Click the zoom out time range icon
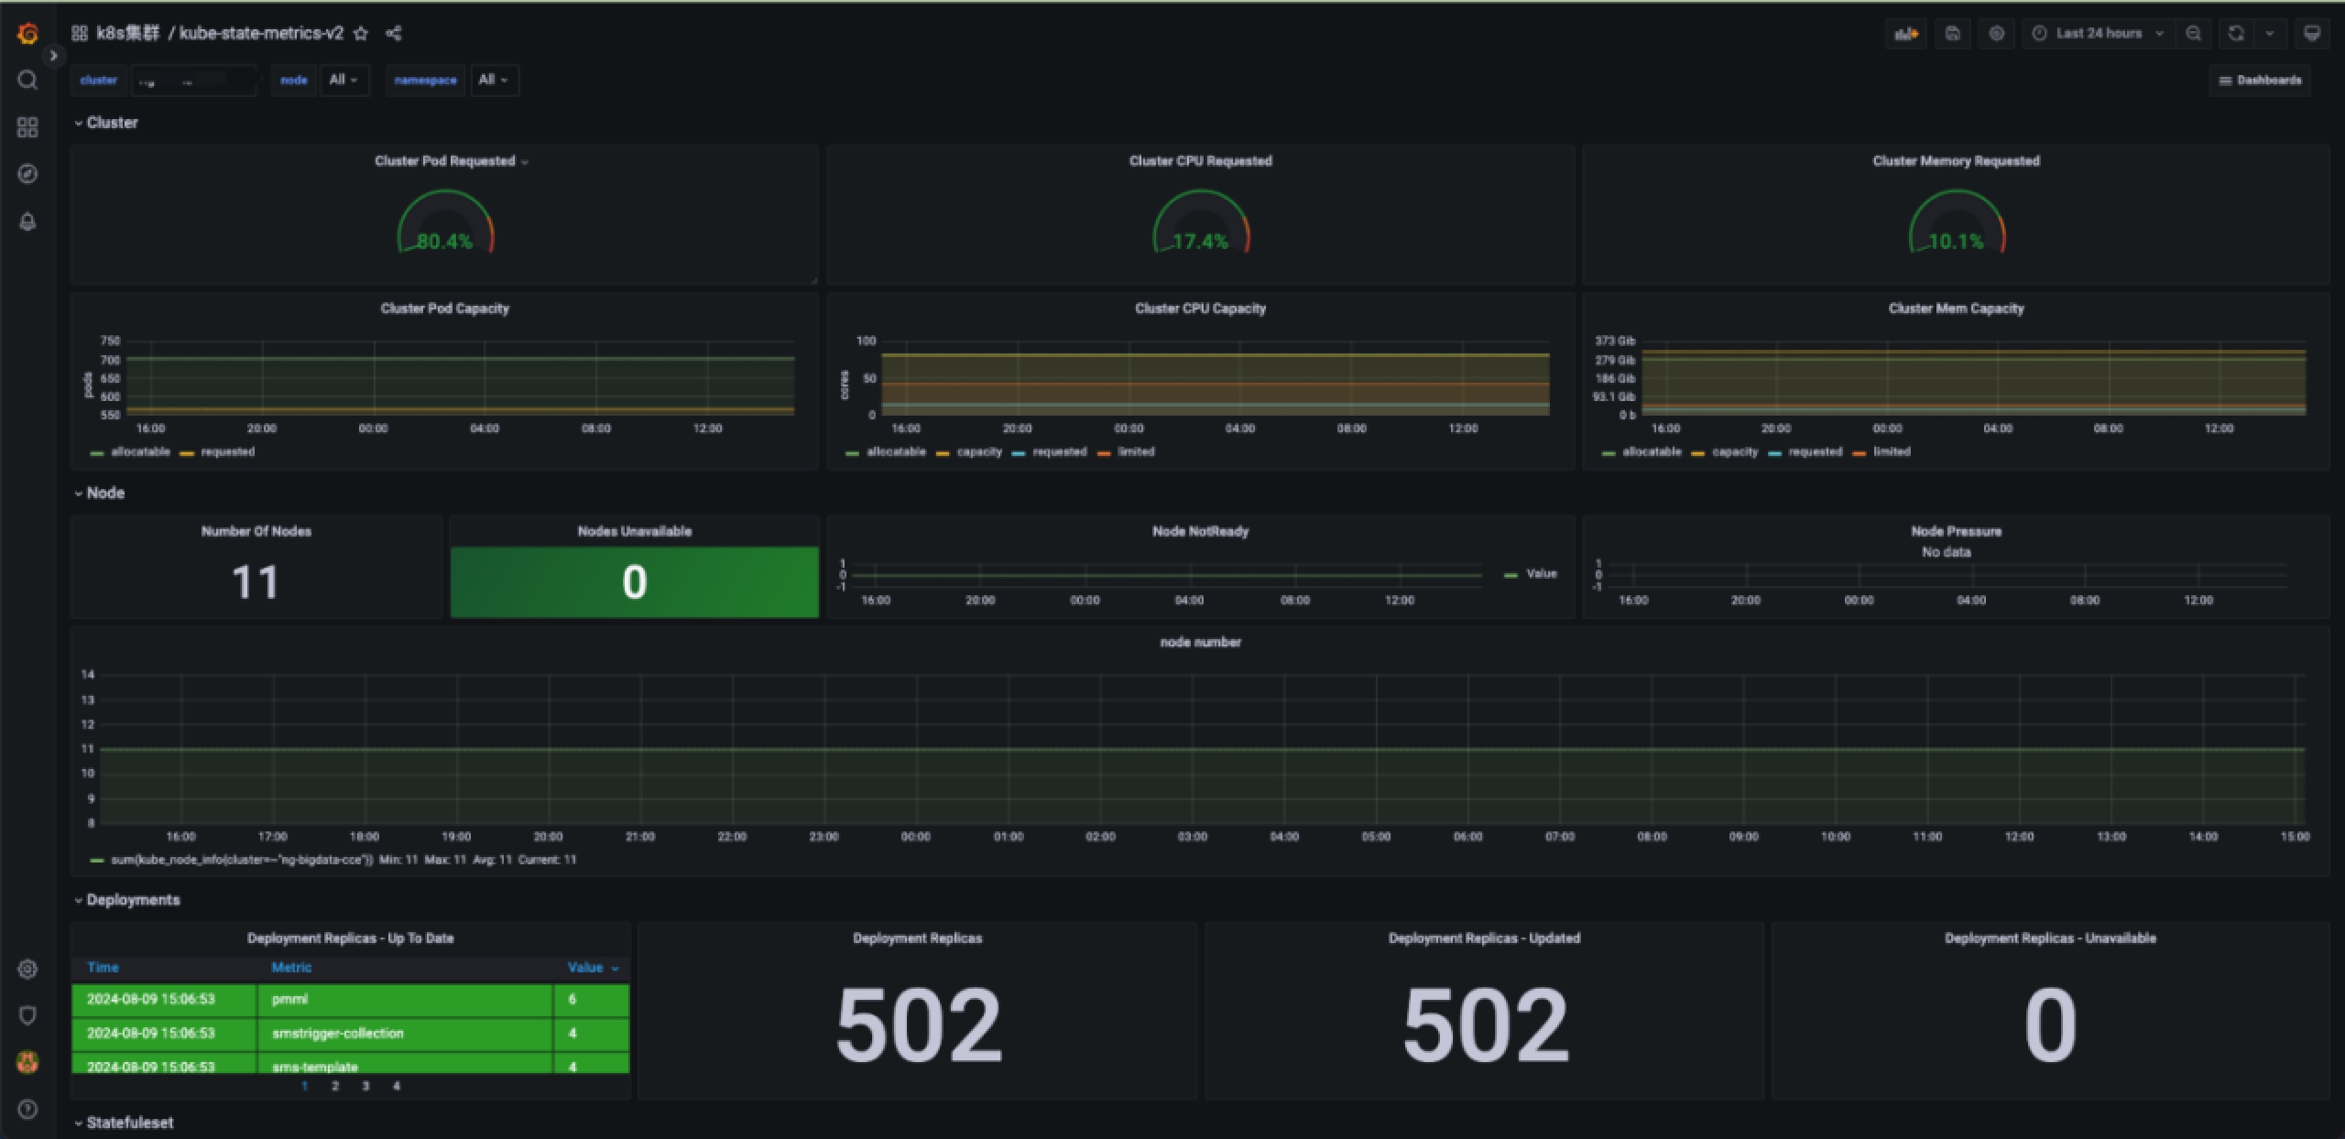This screenshot has height=1139, width=2345. 2194,34
